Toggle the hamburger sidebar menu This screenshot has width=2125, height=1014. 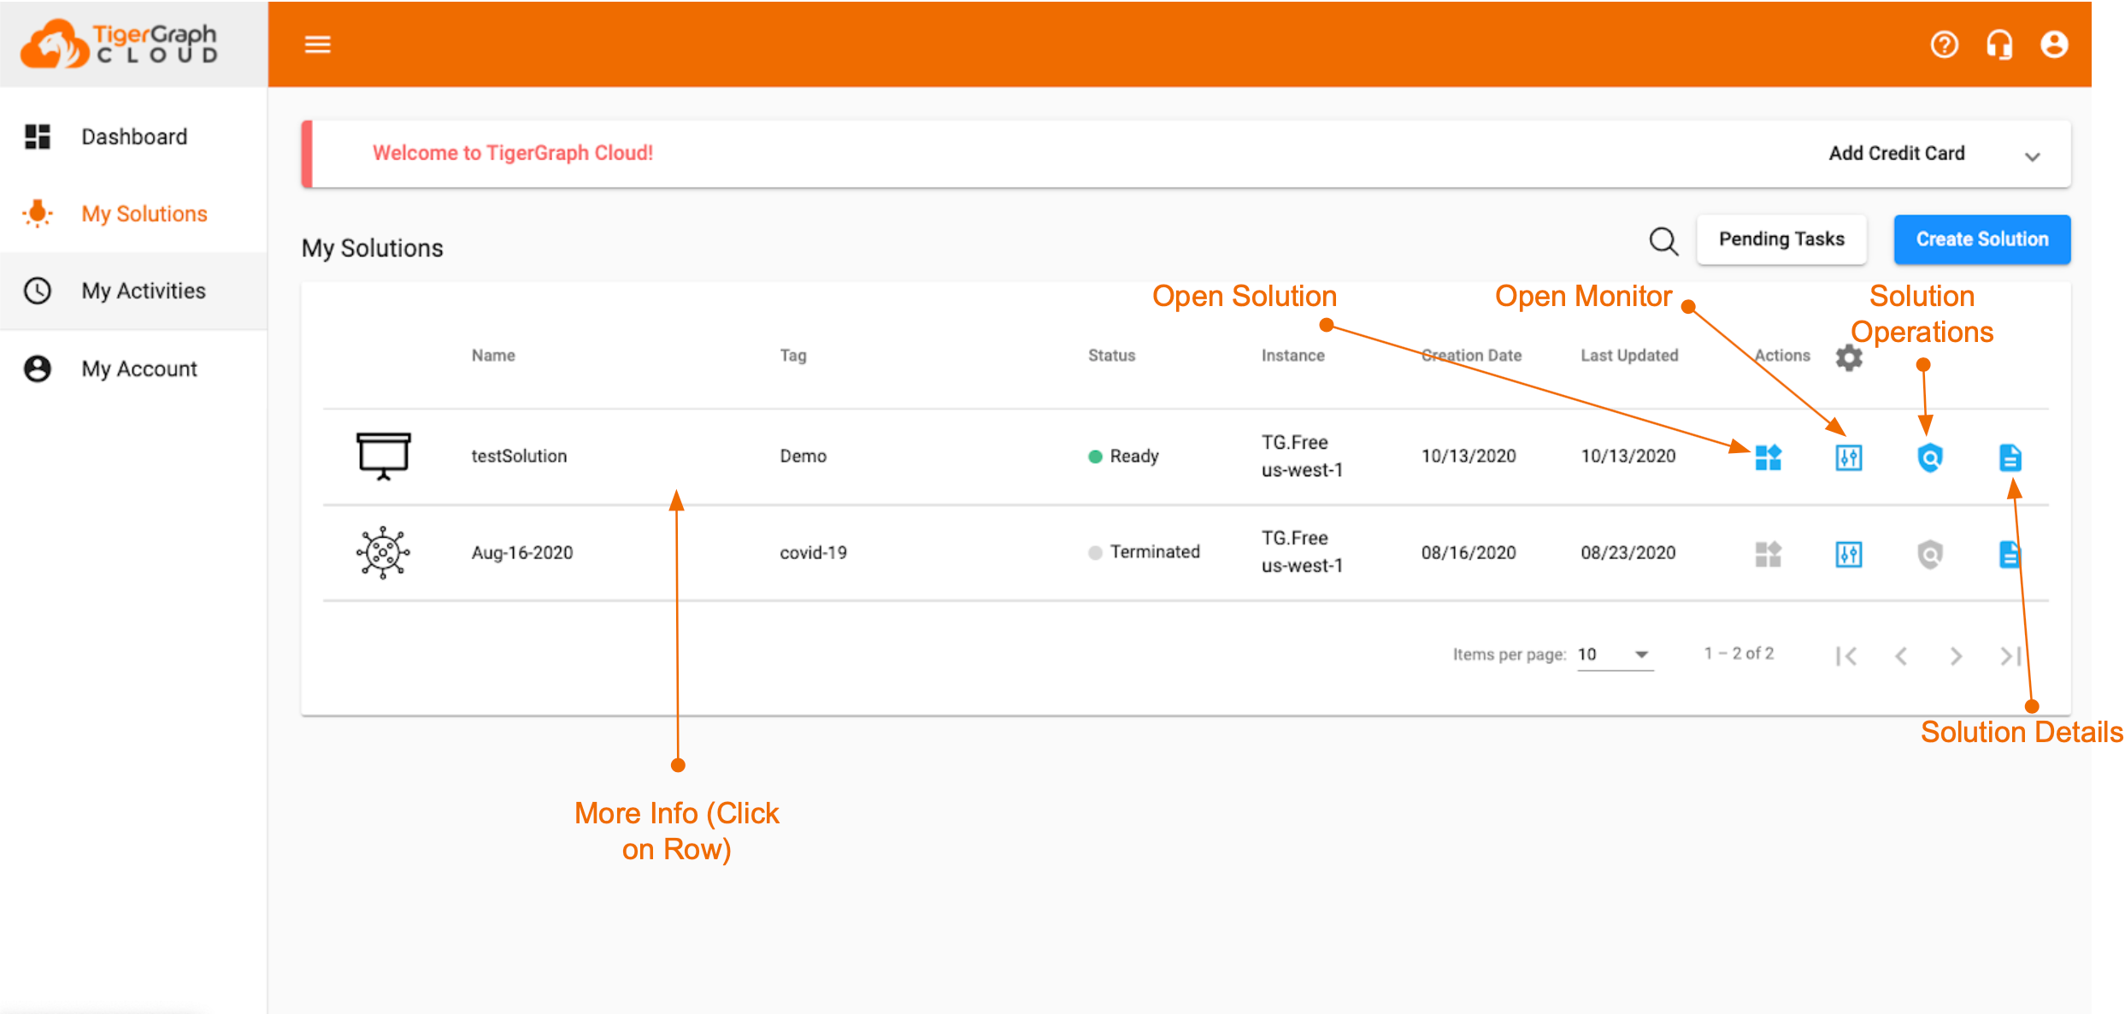click(x=317, y=44)
